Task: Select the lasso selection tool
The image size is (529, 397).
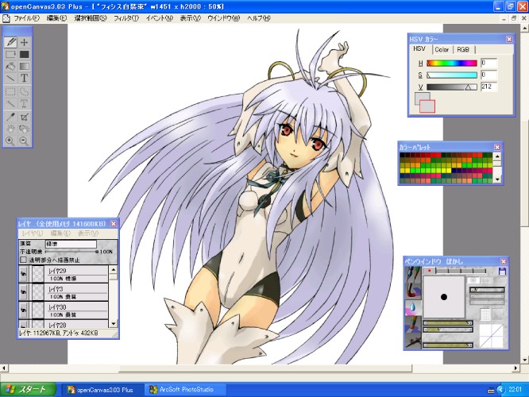Action: (x=24, y=91)
